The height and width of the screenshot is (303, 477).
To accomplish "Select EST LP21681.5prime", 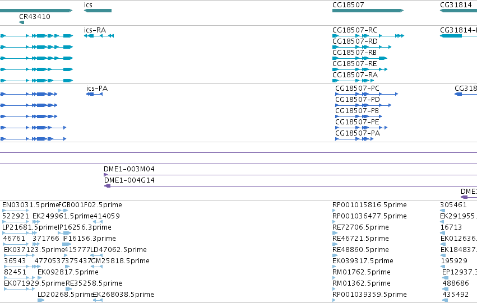I will click(30, 227).
